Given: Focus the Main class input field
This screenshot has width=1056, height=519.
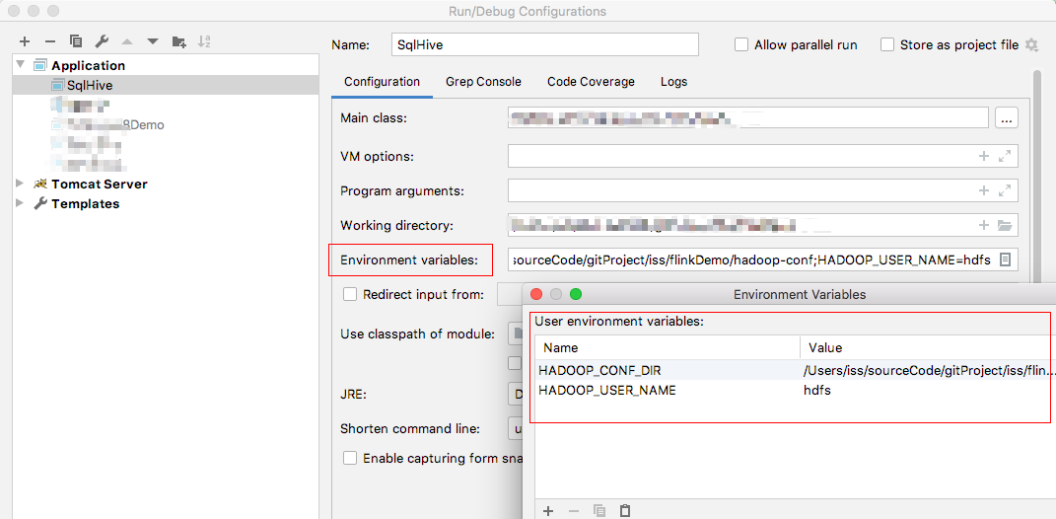Looking at the screenshot, I should pos(748,117).
